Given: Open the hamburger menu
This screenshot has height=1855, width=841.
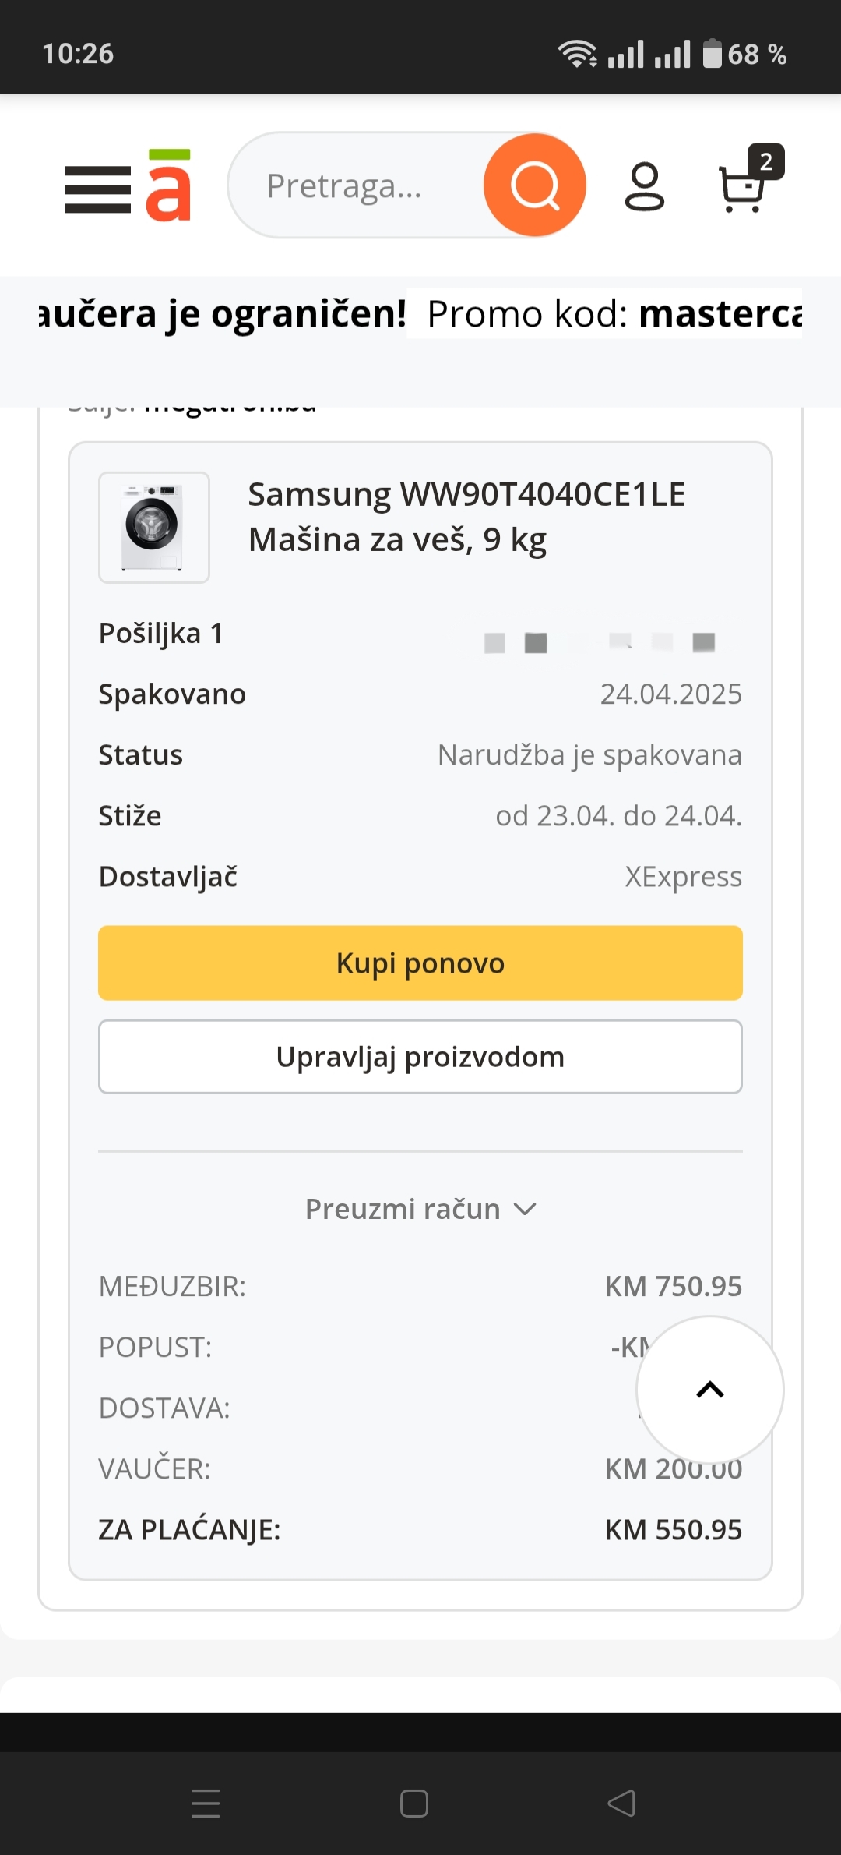Looking at the screenshot, I should pos(98,189).
